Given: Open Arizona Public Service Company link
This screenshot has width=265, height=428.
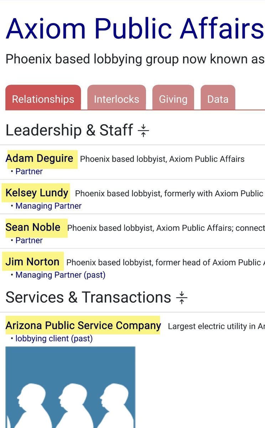Looking at the screenshot, I should tap(83, 325).
